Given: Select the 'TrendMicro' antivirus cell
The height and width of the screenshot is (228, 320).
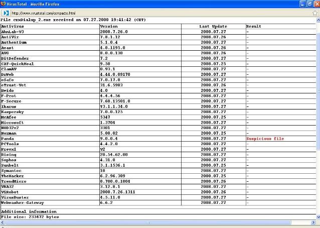Looking at the screenshot, I should coord(50,181).
